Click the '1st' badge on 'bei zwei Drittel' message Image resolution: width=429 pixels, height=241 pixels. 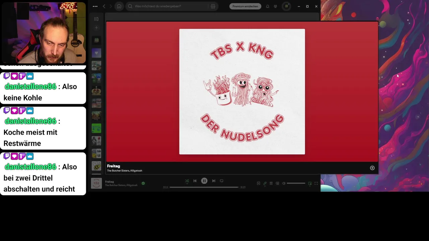click(x=22, y=156)
